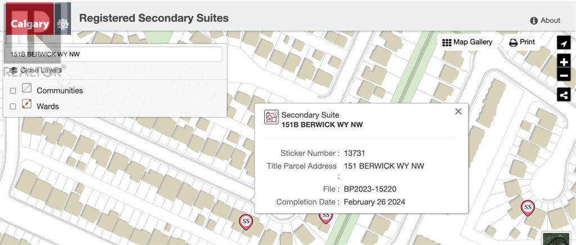
Task: Open the About page
Action: [x=544, y=20]
